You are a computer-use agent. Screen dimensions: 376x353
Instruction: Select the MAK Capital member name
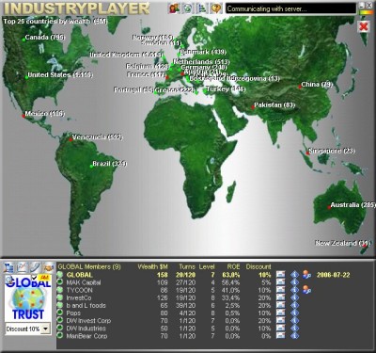coord(84,282)
